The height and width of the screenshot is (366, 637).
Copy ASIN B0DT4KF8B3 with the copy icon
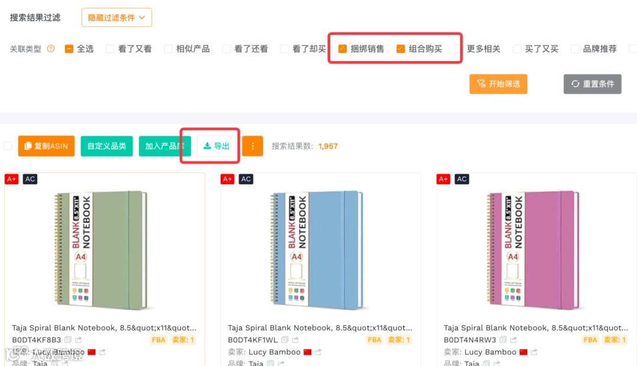tap(68, 340)
